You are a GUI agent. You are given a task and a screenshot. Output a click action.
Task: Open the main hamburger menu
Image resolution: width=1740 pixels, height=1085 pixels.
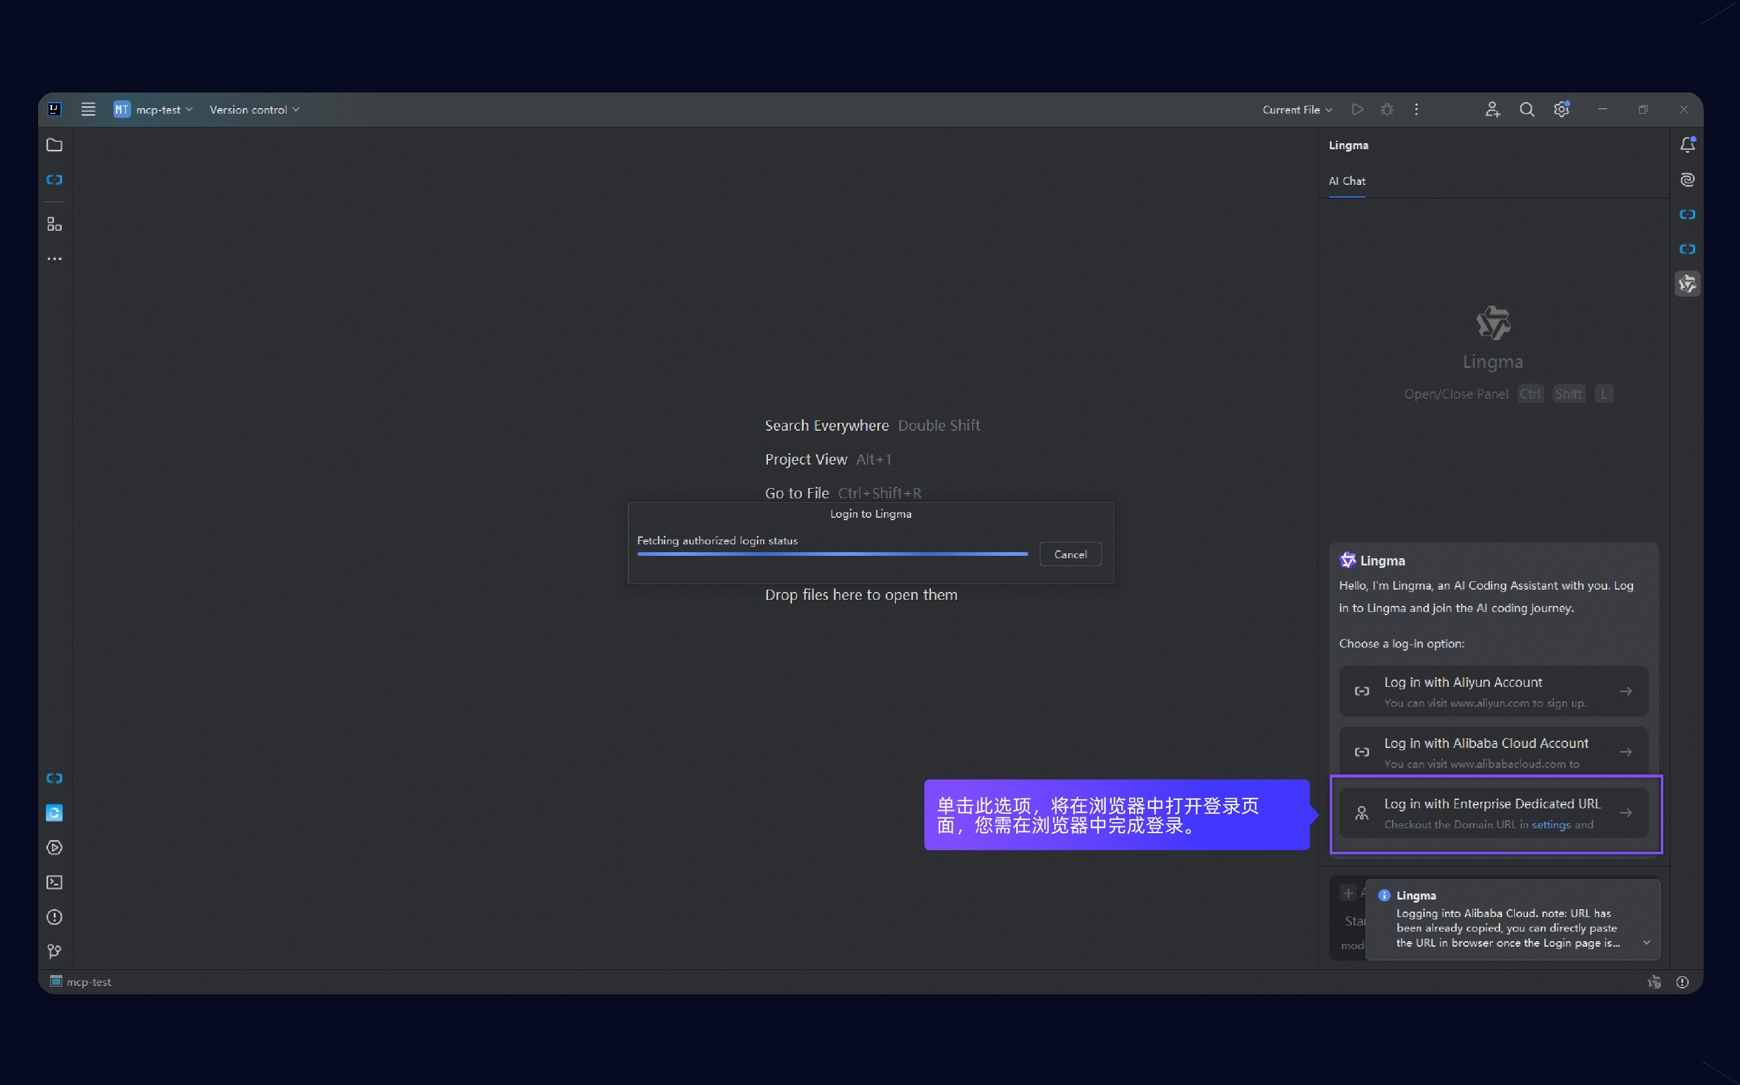[88, 109]
